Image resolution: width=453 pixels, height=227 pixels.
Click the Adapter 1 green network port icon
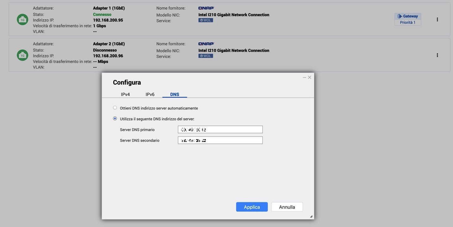tap(22, 20)
